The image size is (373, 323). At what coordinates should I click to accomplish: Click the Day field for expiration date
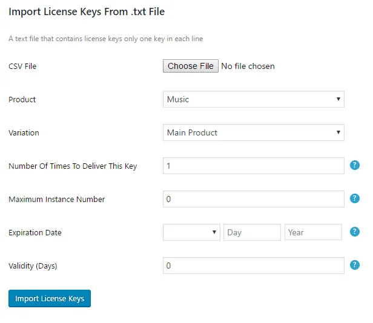[x=252, y=232]
